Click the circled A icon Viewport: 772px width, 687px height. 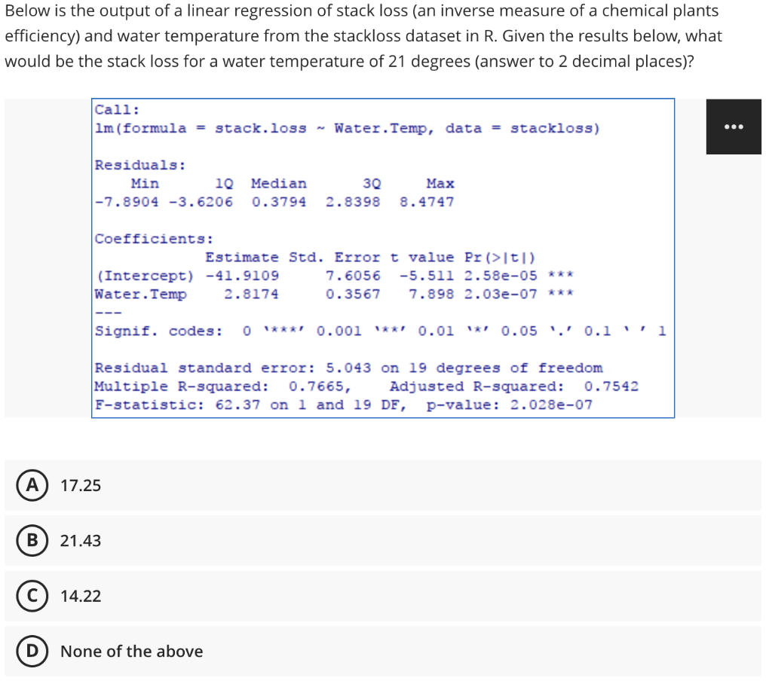(x=30, y=485)
